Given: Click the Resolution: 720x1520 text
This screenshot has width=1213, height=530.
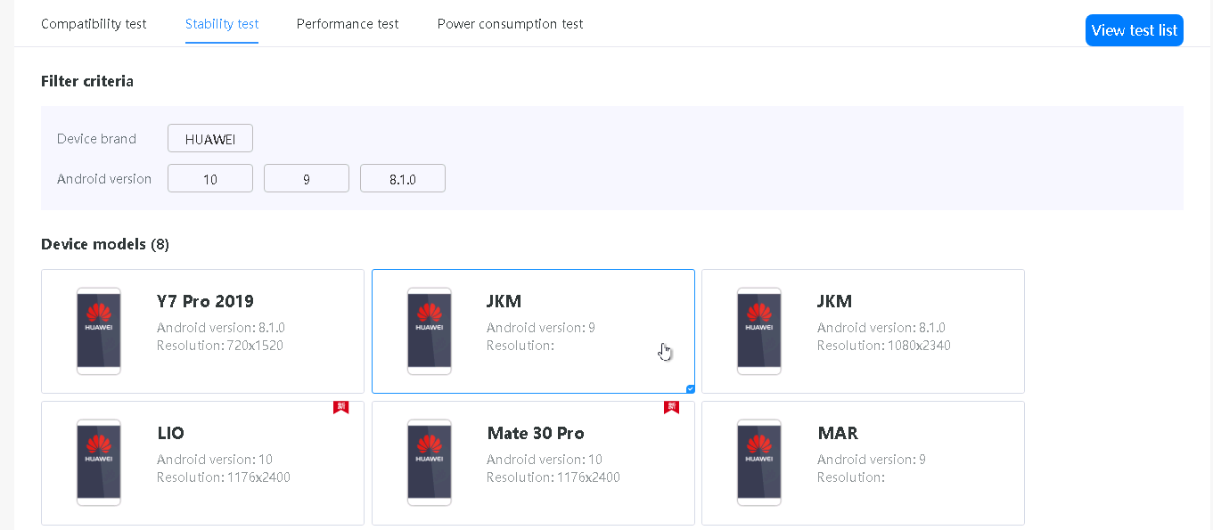Looking at the screenshot, I should coord(220,346).
